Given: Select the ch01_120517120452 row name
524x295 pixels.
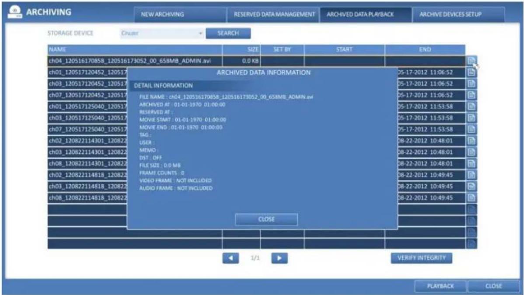Looking at the screenshot, I should coord(88,72).
